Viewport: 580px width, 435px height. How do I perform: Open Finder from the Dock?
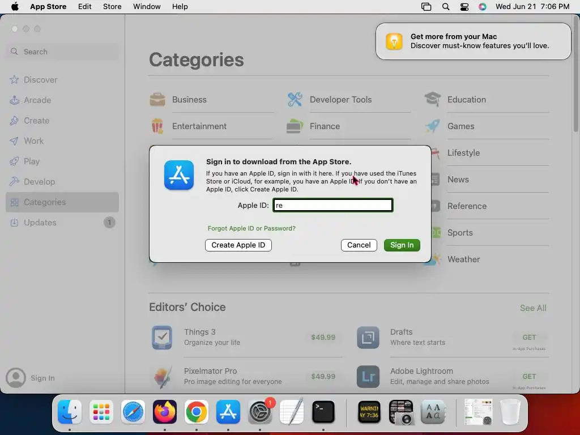click(70, 412)
